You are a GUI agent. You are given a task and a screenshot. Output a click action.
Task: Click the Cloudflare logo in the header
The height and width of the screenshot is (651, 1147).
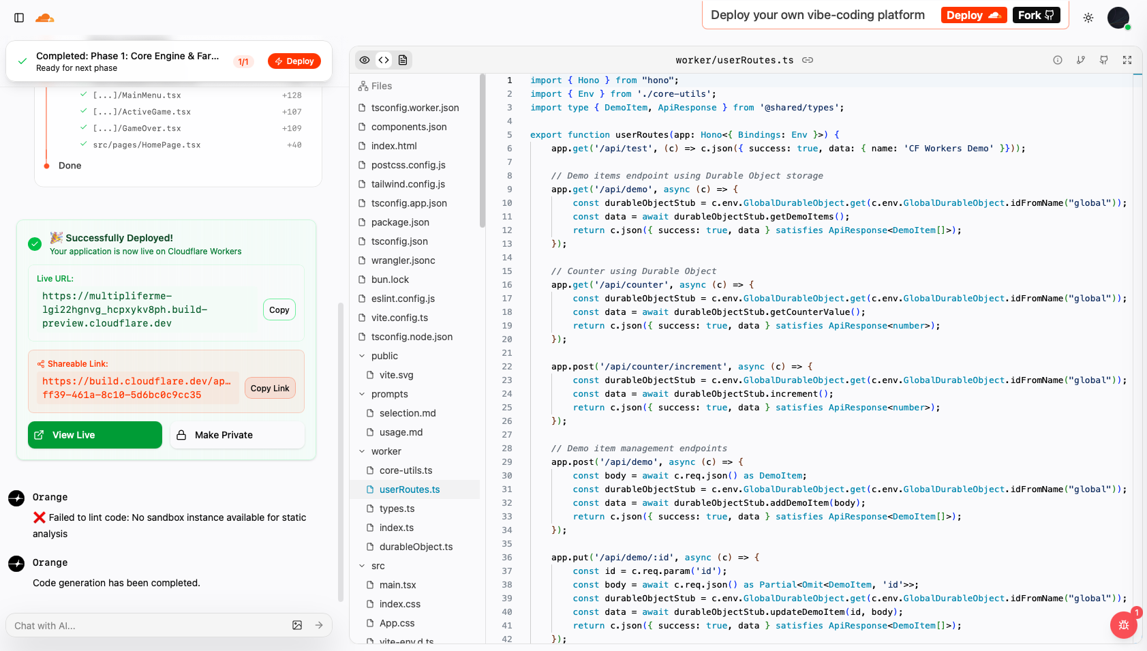tap(45, 18)
